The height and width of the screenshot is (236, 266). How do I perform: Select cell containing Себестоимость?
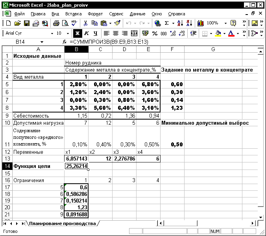(38, 116)
